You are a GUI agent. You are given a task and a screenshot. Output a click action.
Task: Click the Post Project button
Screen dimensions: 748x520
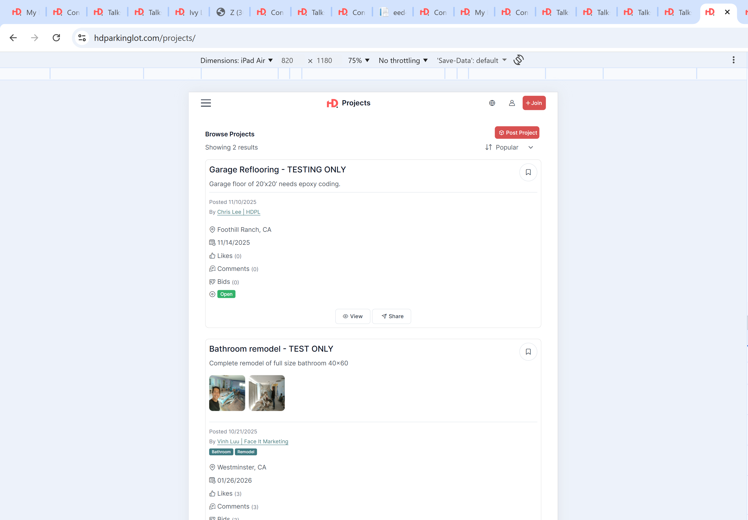tap(517, 133)
